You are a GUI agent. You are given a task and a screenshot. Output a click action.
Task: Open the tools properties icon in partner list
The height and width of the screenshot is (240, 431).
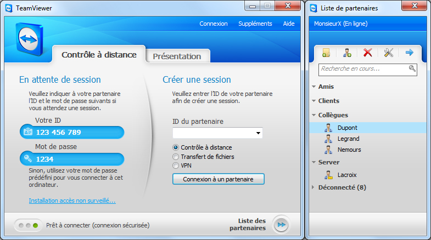(x=388, y=53)
